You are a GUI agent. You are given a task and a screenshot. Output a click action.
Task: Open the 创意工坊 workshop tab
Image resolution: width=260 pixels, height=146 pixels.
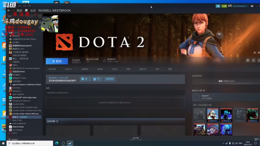point(143,69)
